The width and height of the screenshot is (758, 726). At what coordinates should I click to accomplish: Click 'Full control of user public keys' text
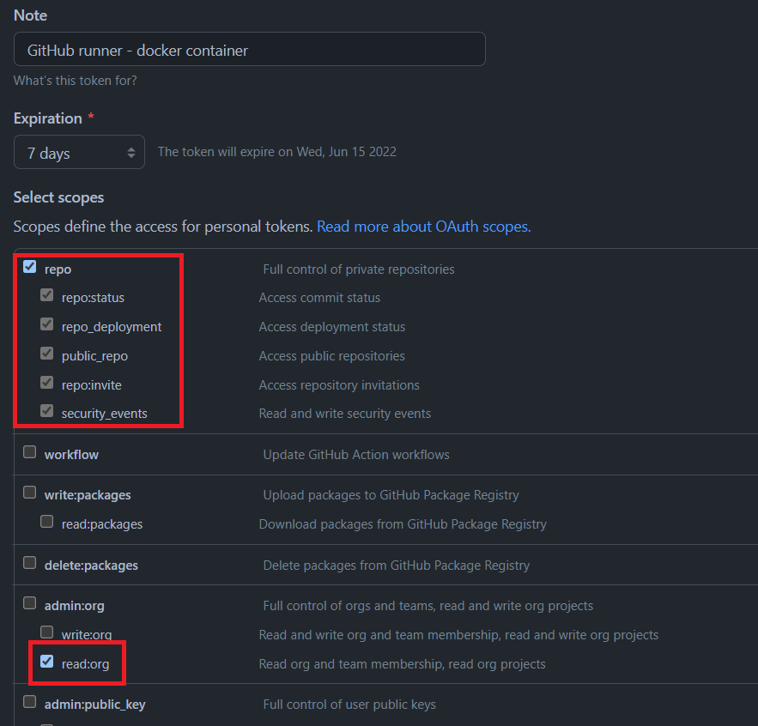pyautogui.click(x=349, y=705)
